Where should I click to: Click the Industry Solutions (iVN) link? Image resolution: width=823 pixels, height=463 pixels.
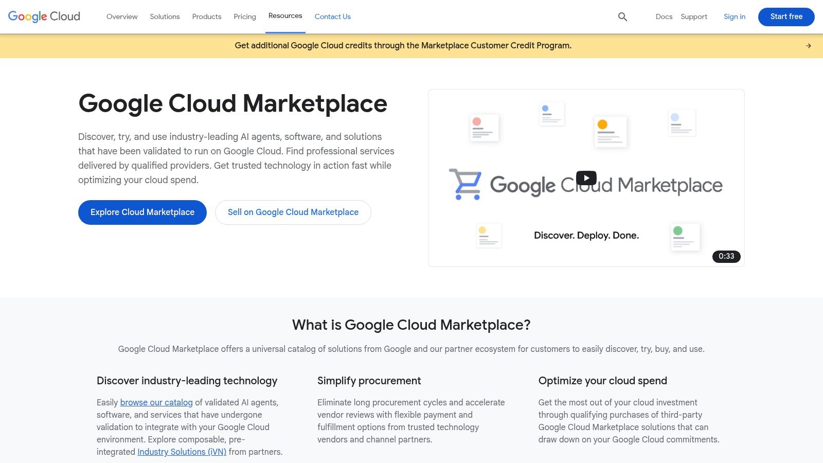tap(182, 452)
